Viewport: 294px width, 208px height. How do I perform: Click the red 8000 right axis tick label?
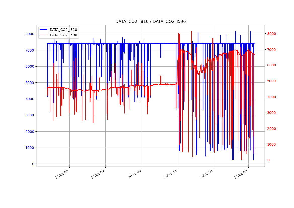coord(271,34)
